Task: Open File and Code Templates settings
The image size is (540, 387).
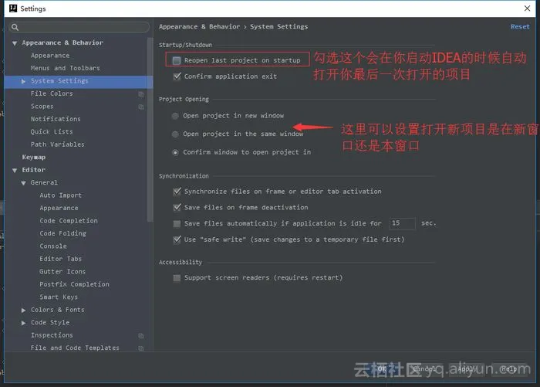Action: click(x=75, y=348)
